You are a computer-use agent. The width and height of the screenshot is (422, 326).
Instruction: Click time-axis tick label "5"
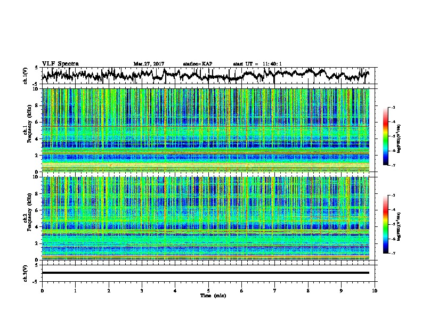coord(208,291)
